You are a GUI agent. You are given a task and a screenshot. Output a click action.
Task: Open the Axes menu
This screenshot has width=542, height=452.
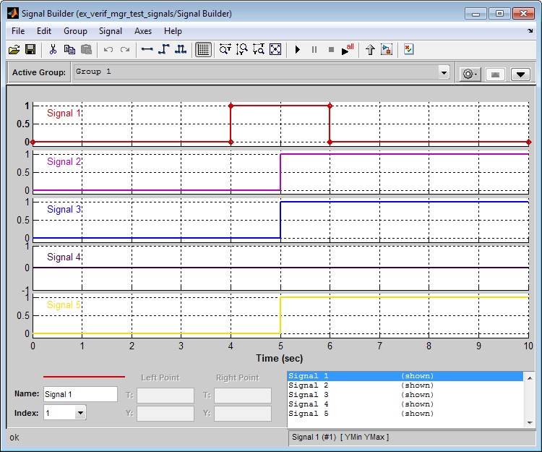[x=143, y=31]
